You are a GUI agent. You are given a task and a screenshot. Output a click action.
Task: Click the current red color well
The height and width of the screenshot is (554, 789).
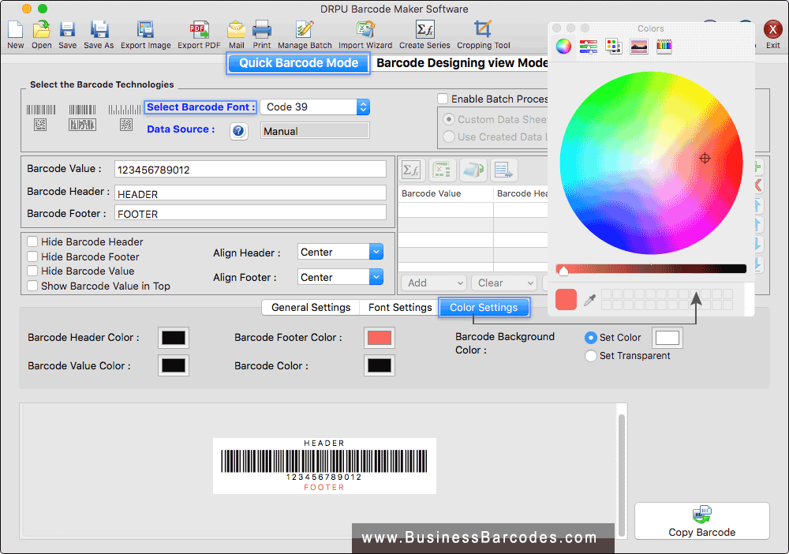click(x=566, y=299)
